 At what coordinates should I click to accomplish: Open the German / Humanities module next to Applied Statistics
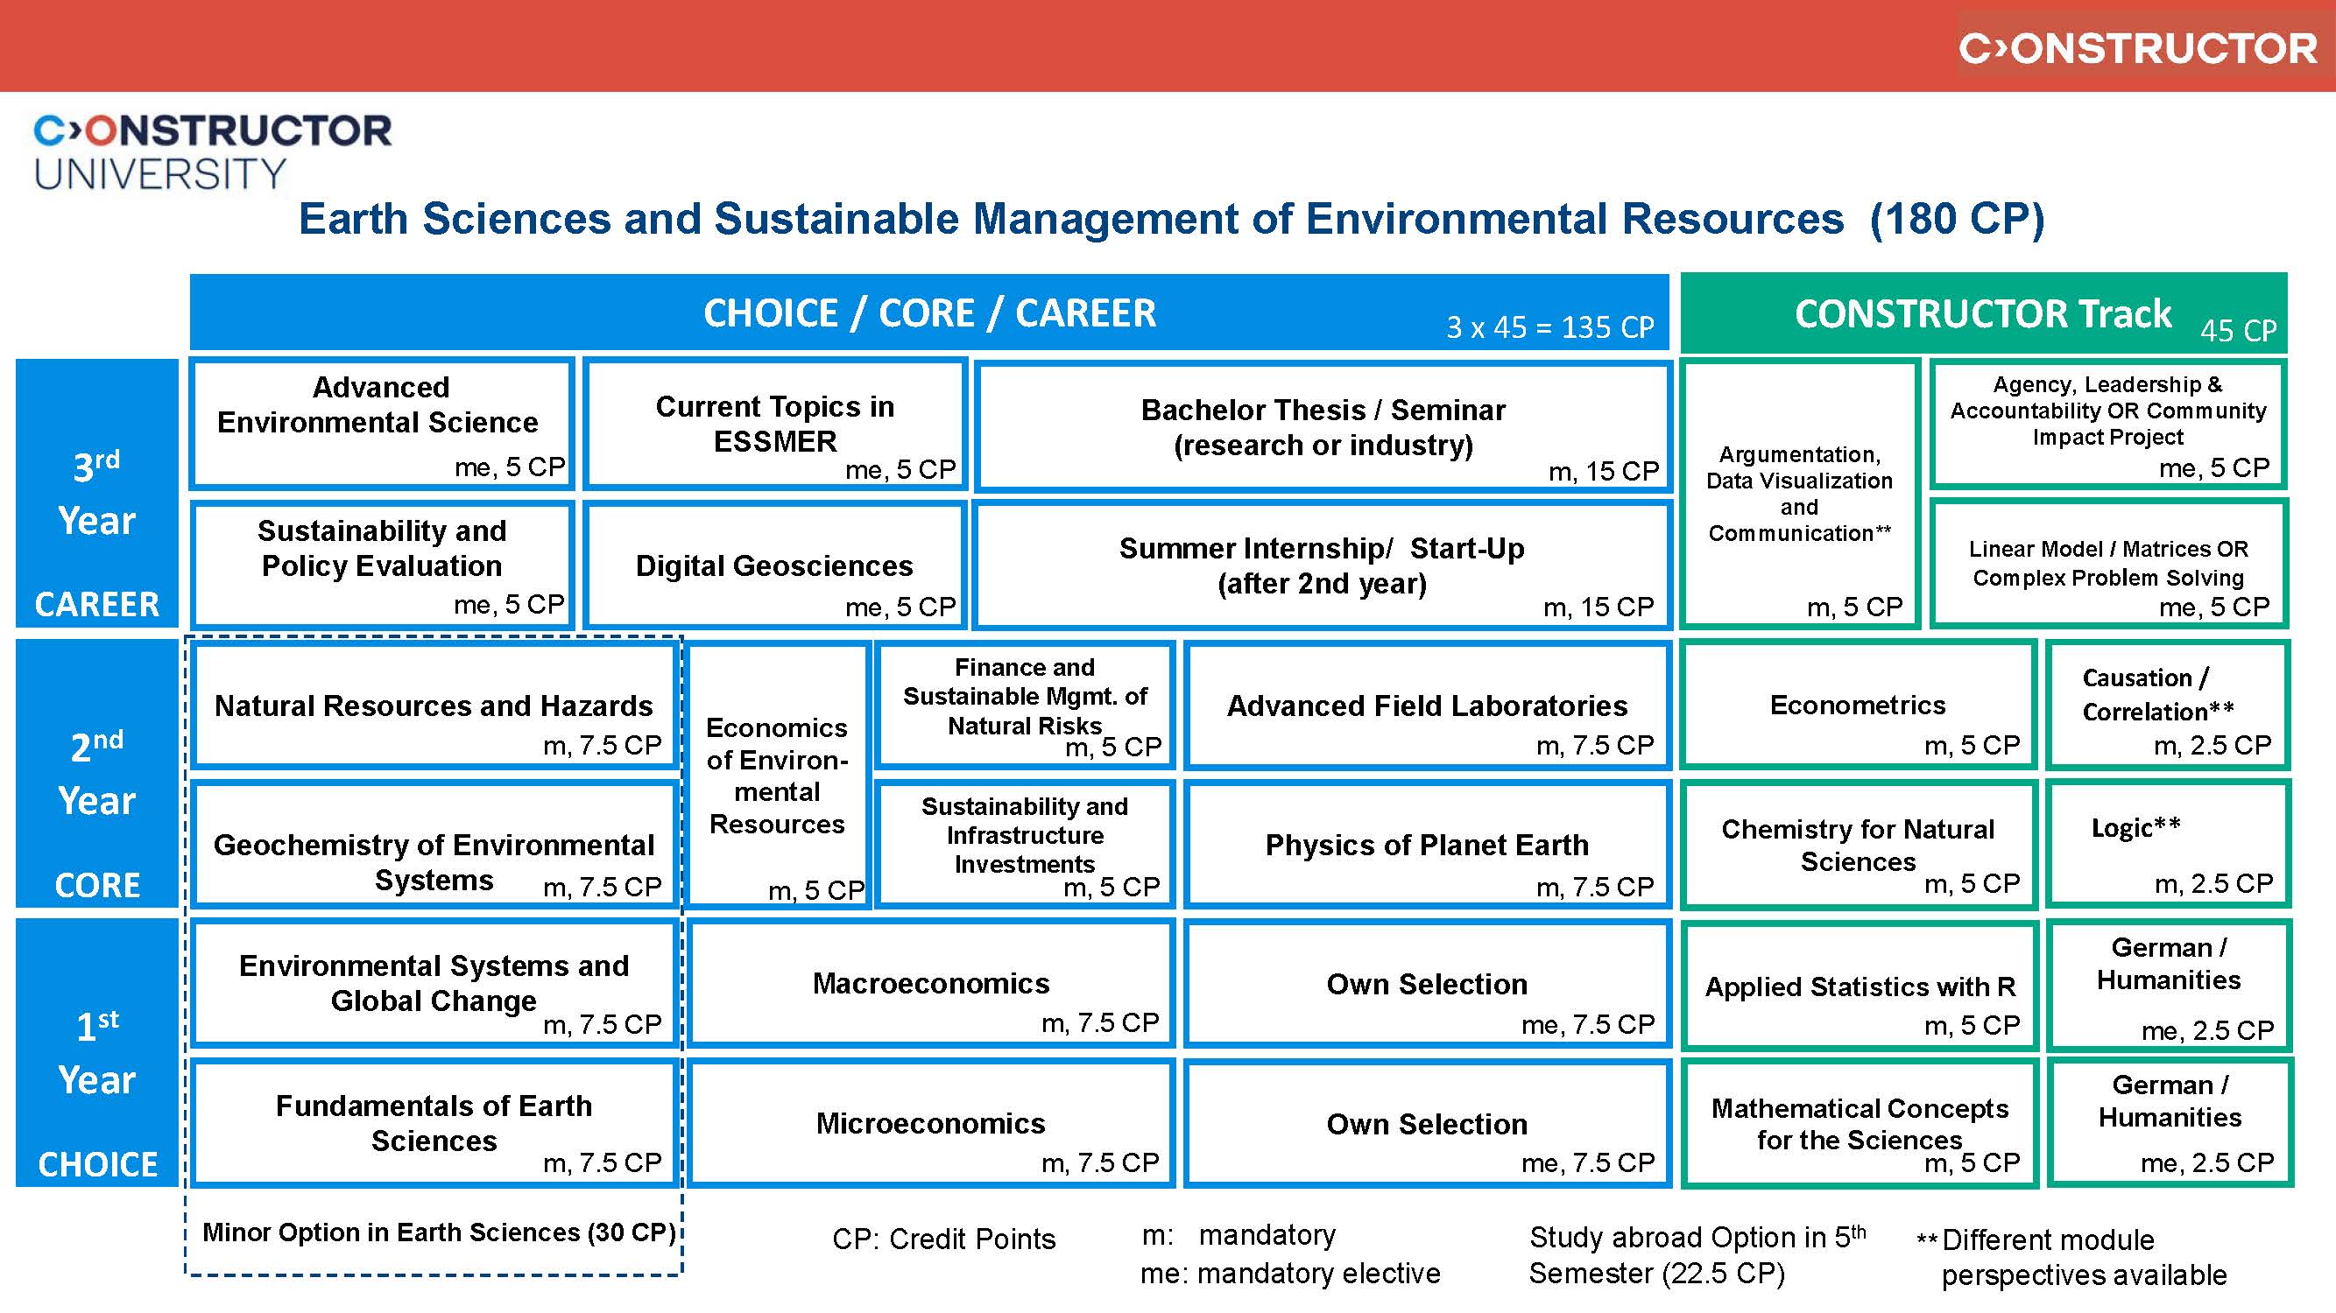(2167, 987)
